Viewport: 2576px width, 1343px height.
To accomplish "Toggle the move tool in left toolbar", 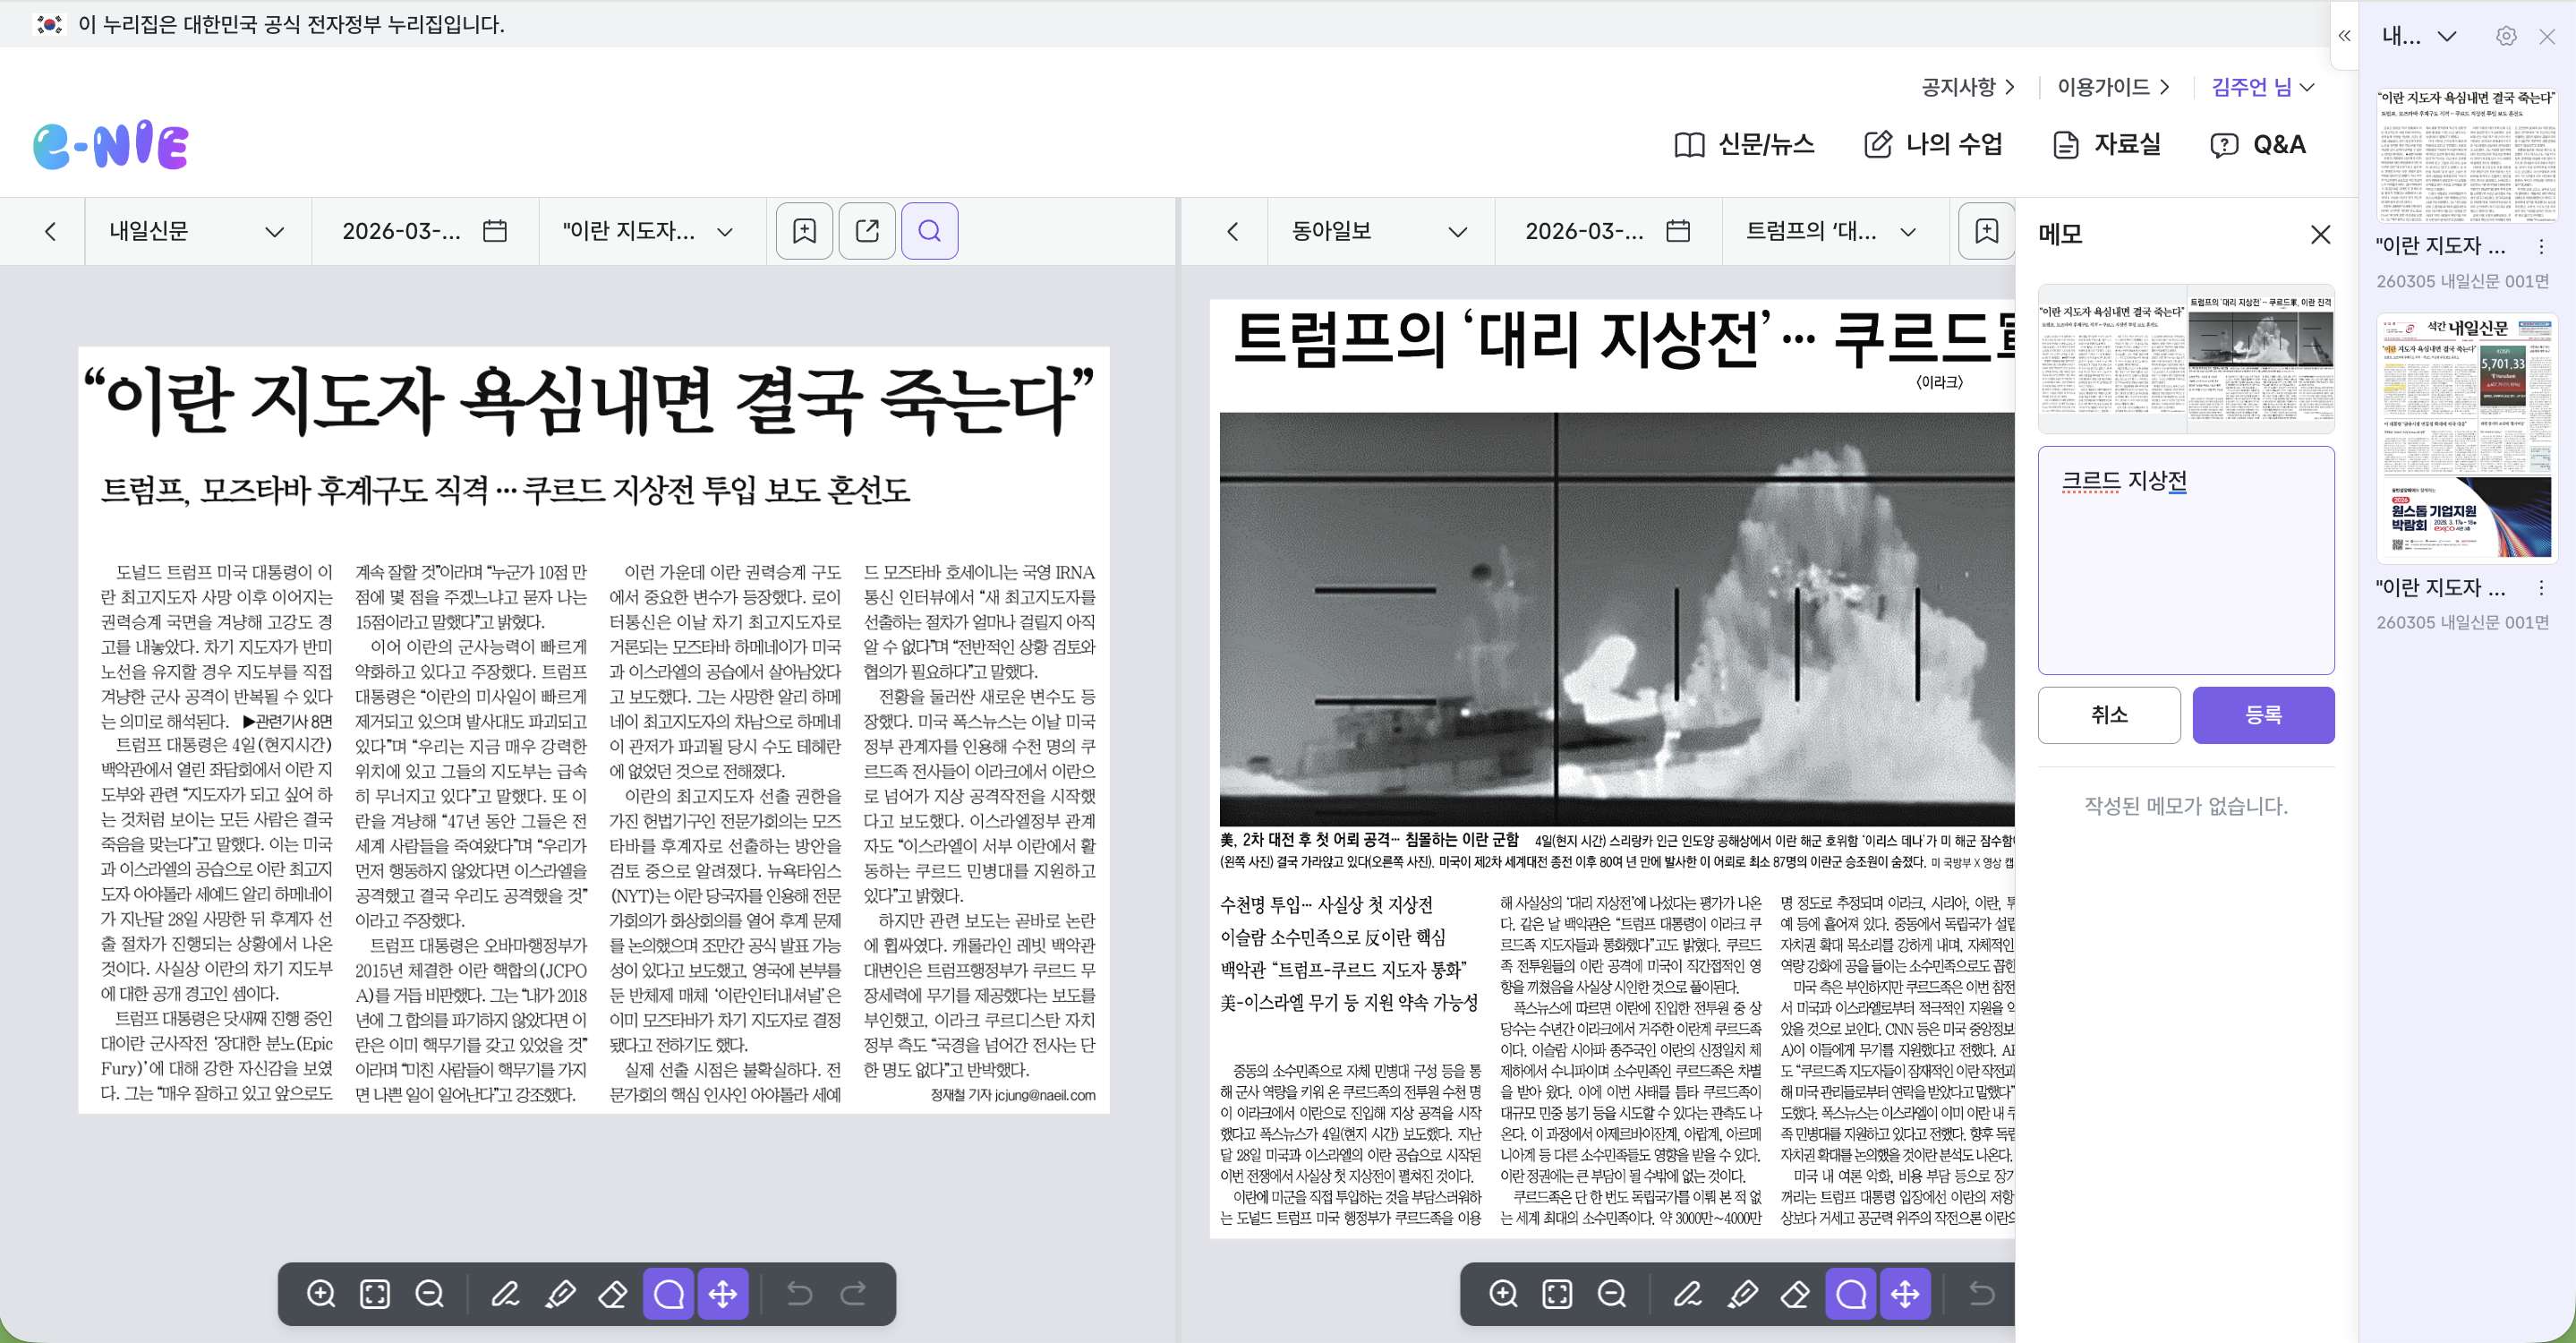I will click(722, 1294).
